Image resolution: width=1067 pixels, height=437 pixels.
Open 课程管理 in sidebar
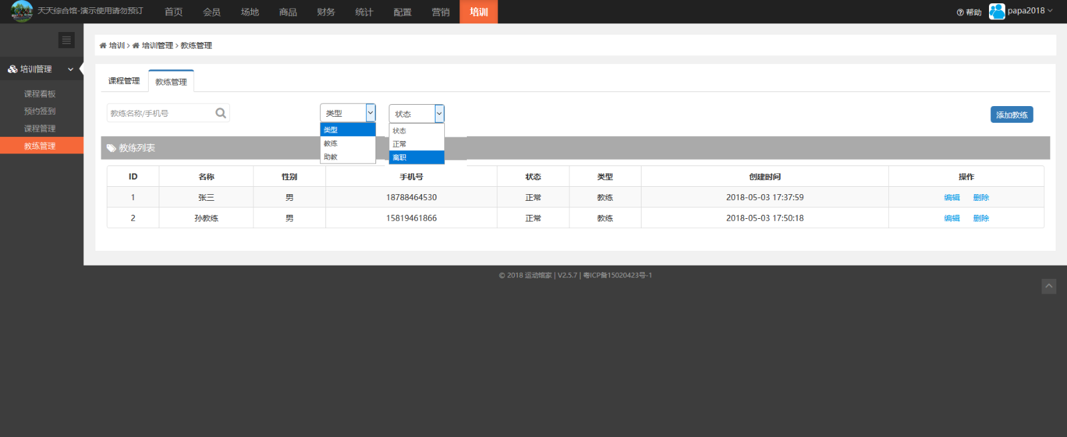pos(40,129)
